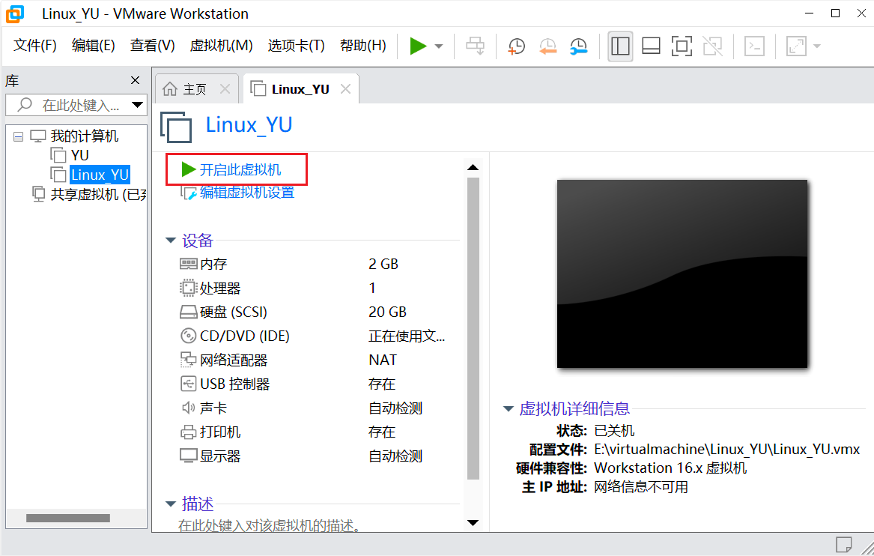Take a snapshot of this virtual machine

(x=517, y=46)
